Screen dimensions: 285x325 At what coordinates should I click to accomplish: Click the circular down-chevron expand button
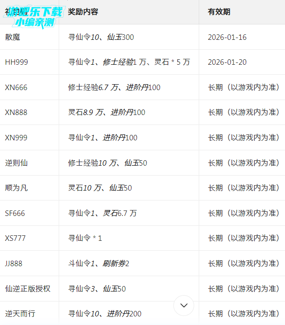[x=184, y=306]
